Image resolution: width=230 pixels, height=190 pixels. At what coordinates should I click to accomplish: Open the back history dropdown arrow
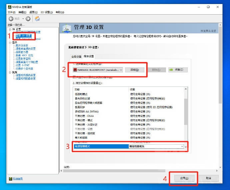click(22, 19)
